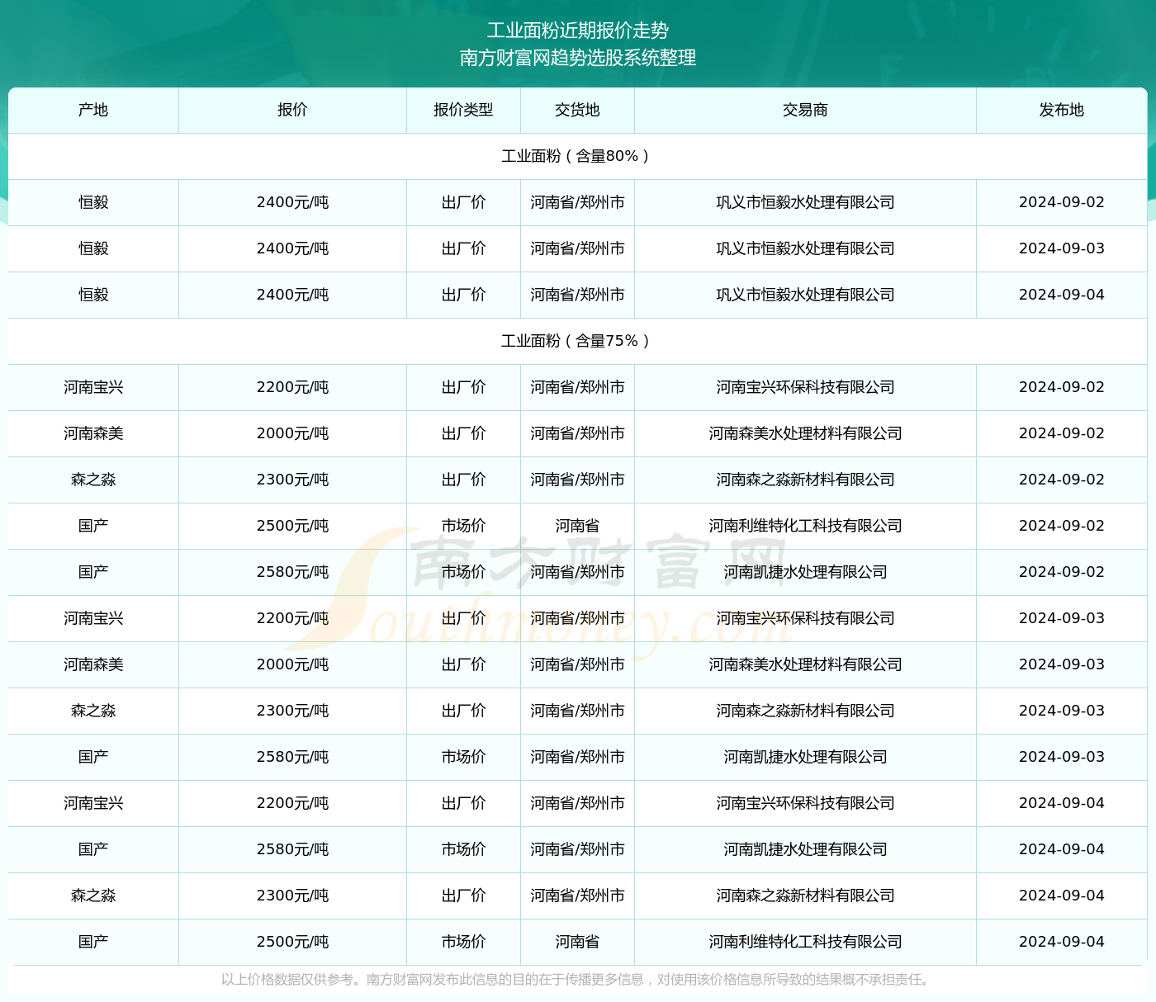Click 河南森之淼新材料有限公司 in the 2024-09-03 row
The image size is (1156, 1002).
tap(805, 711)
